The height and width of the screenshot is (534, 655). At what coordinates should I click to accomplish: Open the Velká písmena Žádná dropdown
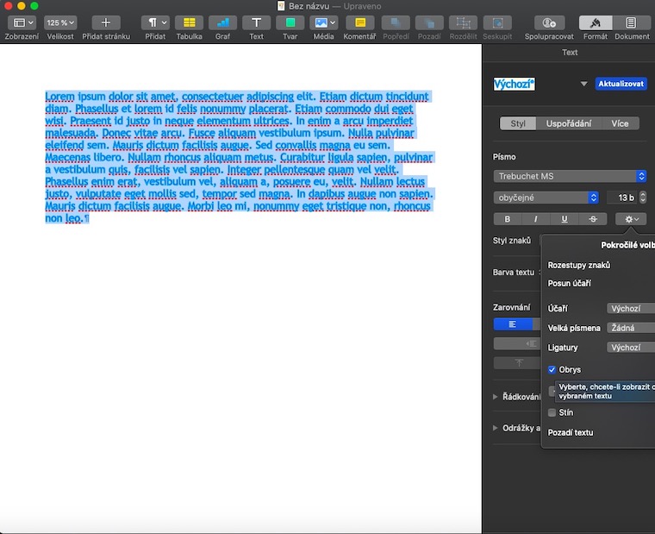630,328
